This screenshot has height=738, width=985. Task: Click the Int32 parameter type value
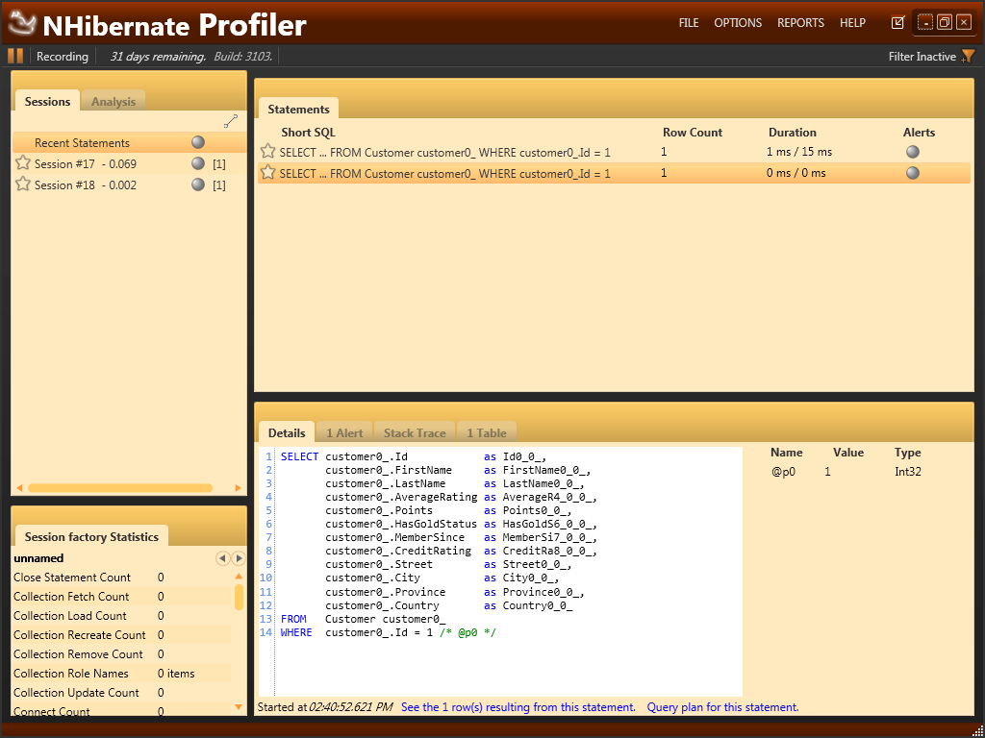(x=908, y=471)
